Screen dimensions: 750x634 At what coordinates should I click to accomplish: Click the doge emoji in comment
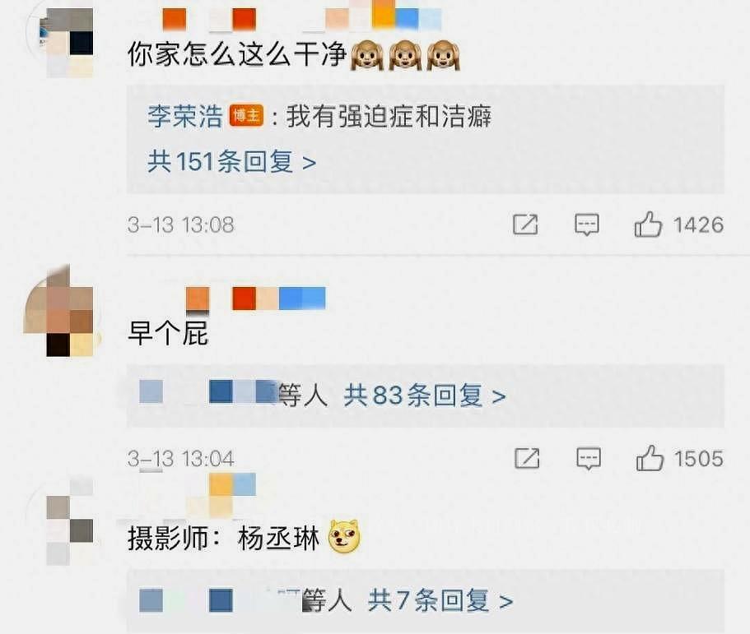point(344,536)
